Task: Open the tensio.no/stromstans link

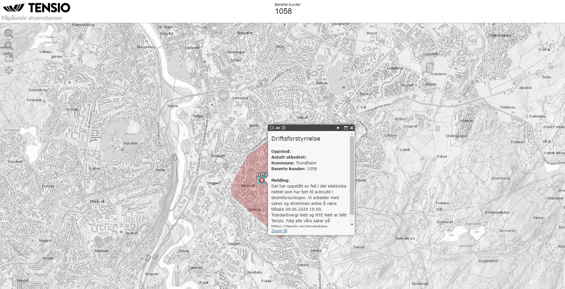Action: click(299, 226)
